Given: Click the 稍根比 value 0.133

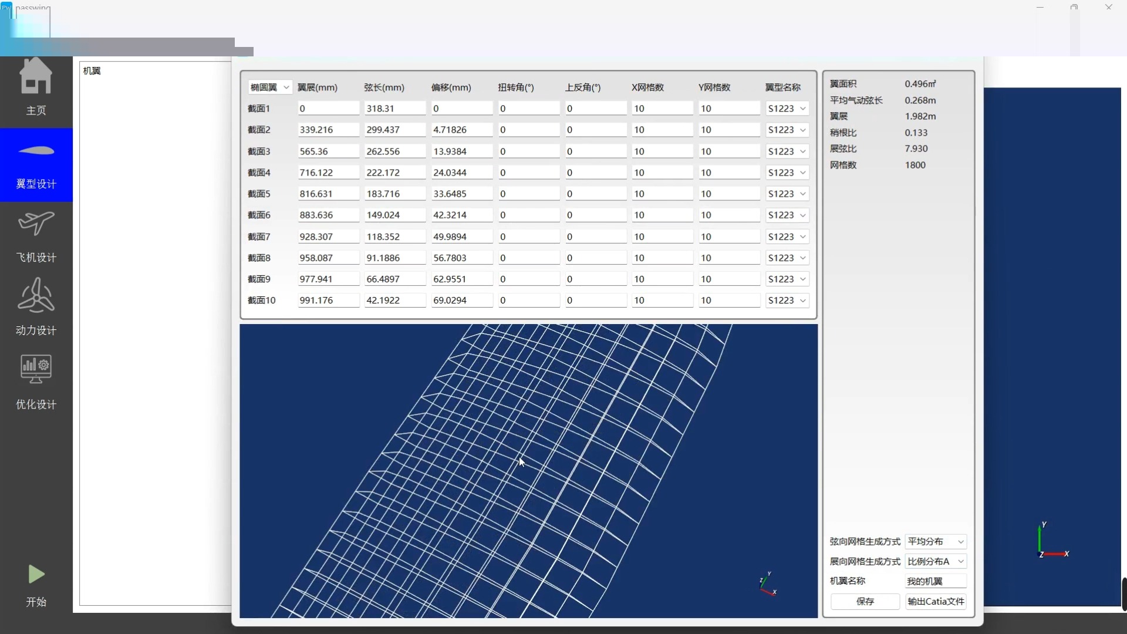Looking at the screenshot, I should [916, 133].
